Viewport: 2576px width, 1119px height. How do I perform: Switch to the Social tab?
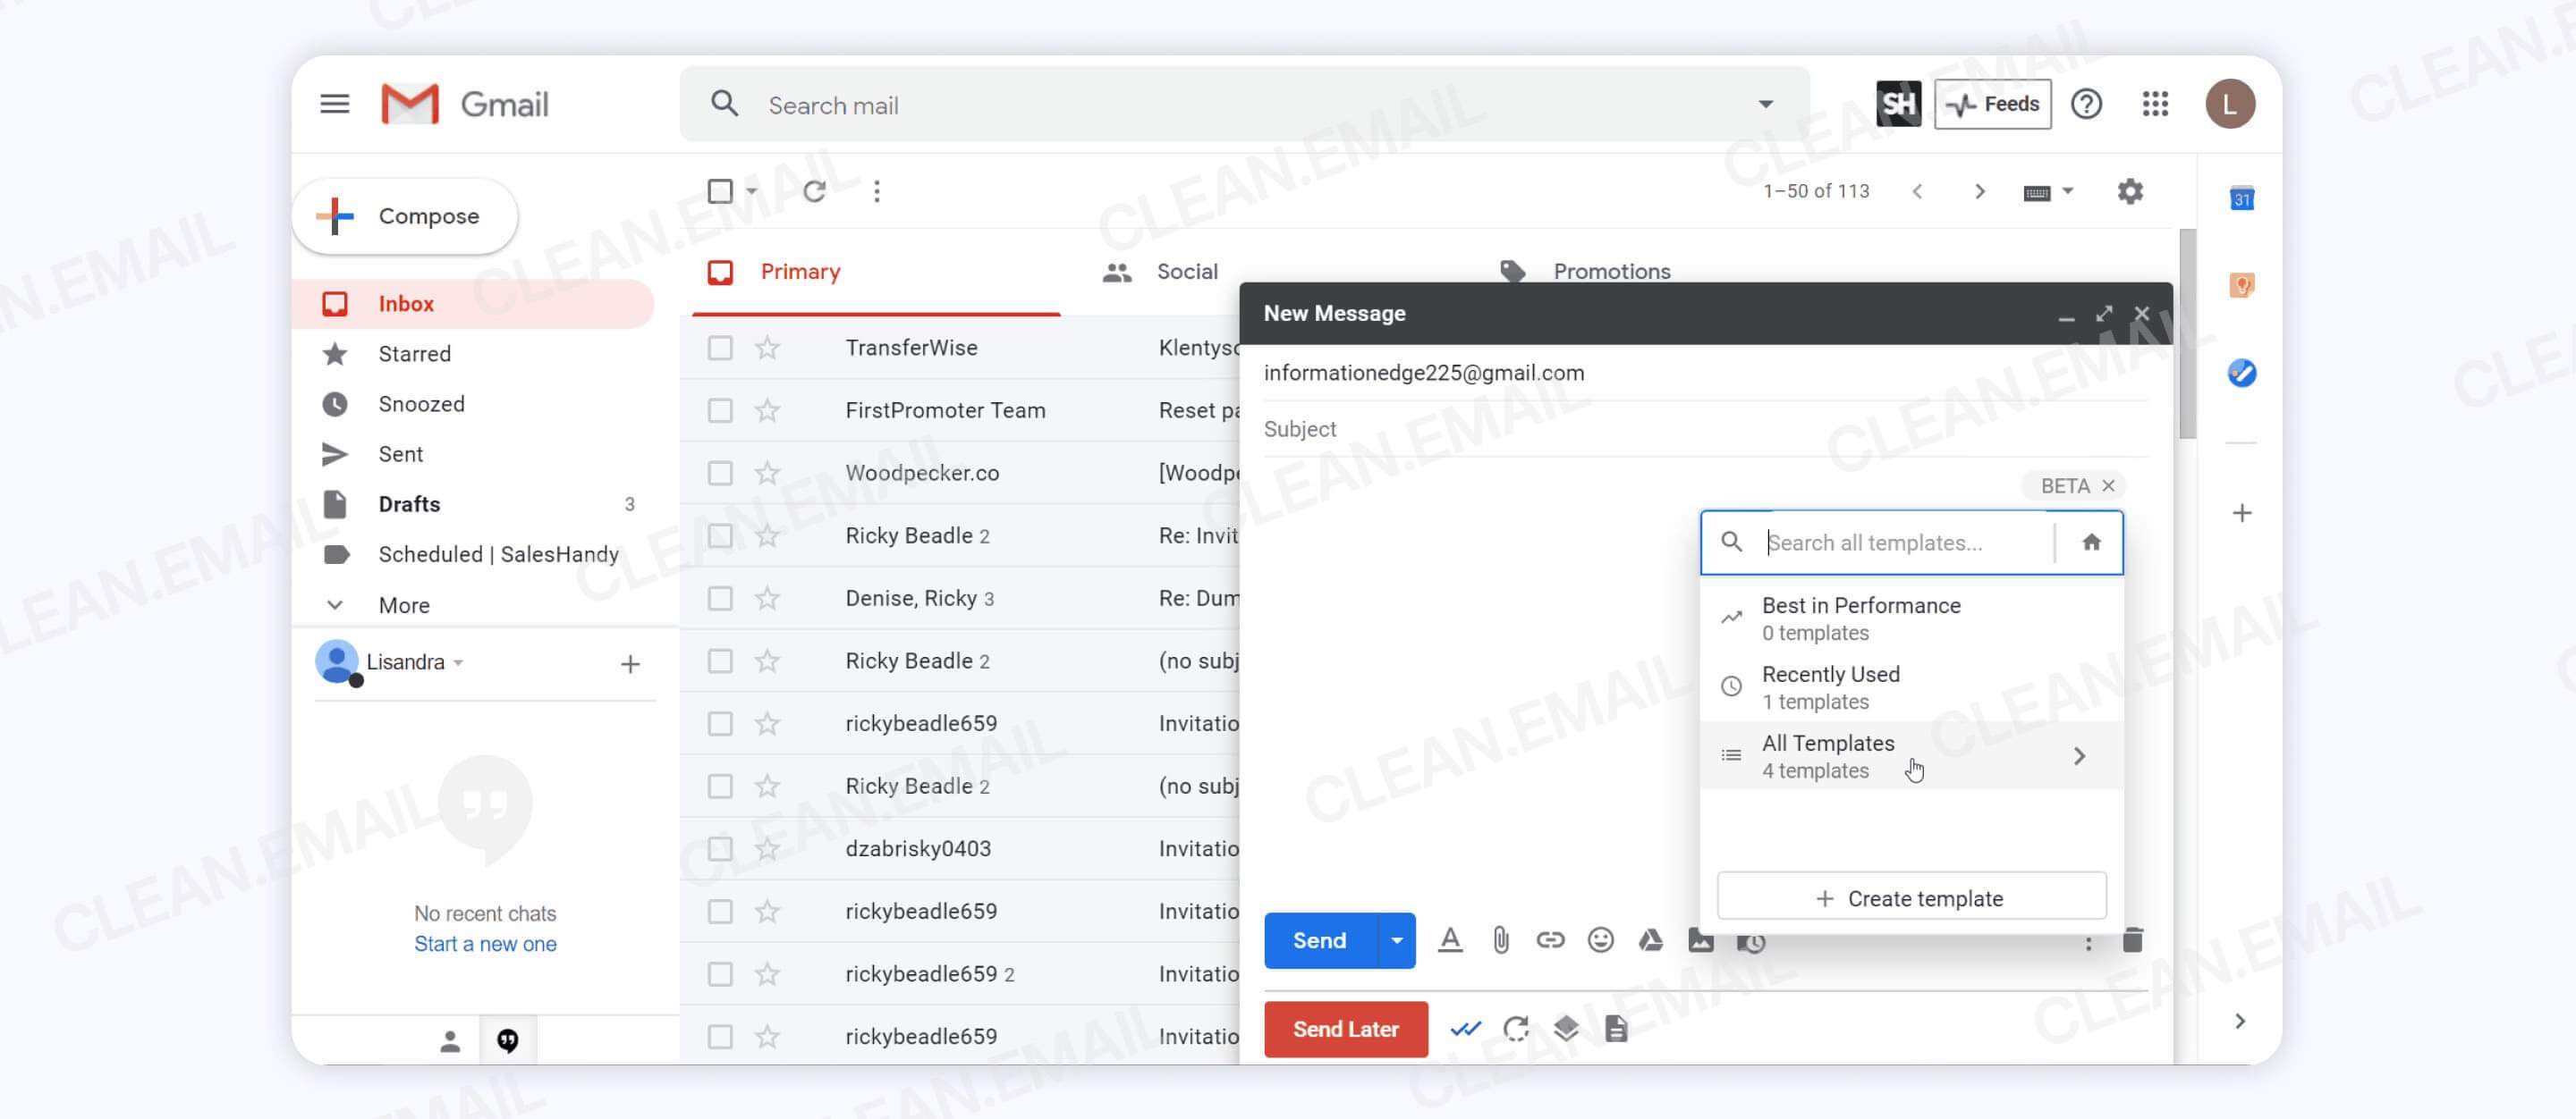tap(1185, 271)
